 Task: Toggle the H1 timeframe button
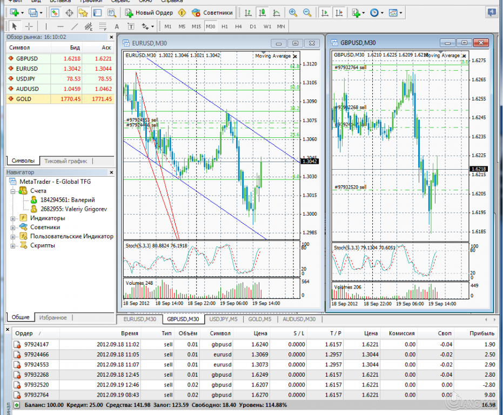225,26
